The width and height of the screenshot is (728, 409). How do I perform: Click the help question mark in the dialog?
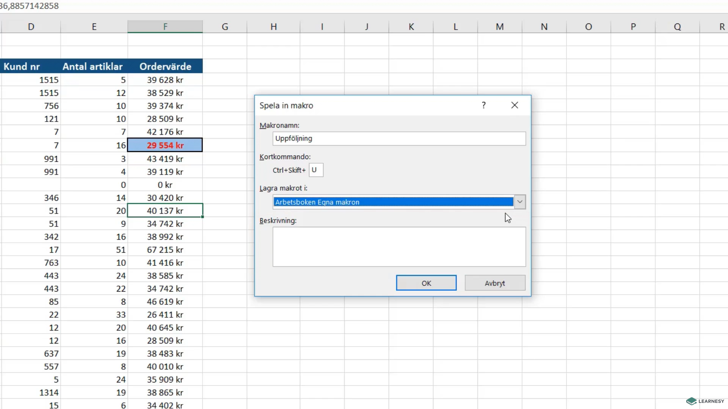(x=483, y=105)
